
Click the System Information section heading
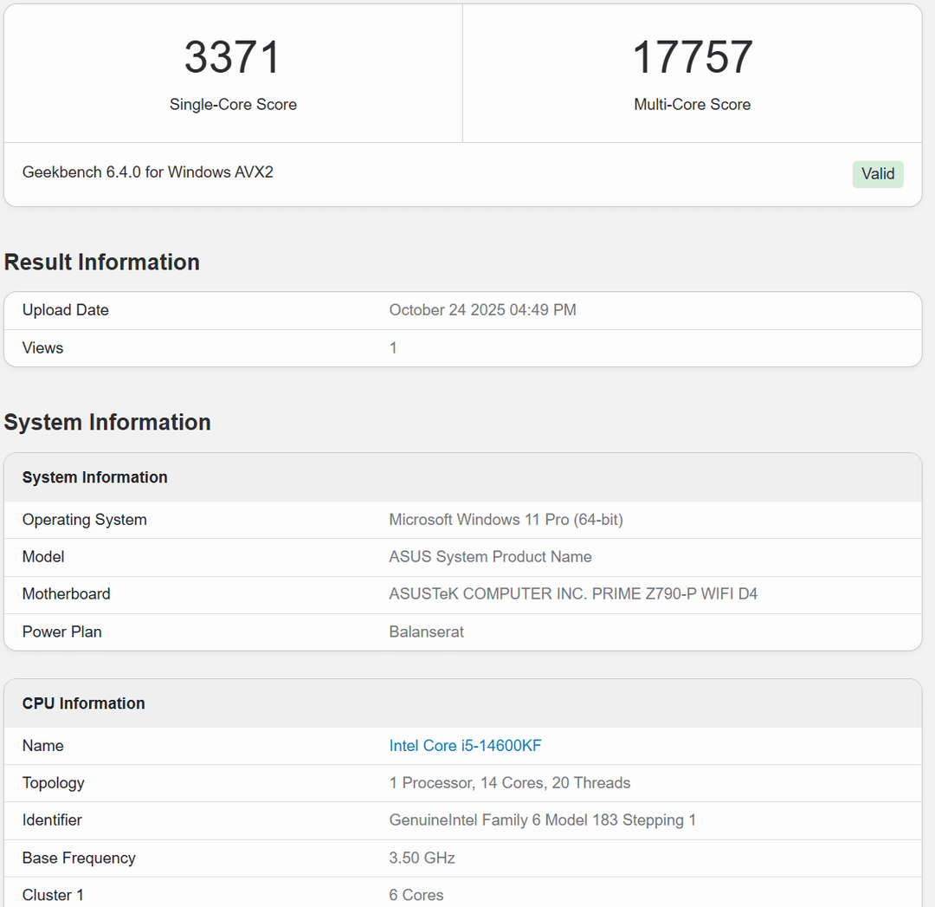coord(107,423)
